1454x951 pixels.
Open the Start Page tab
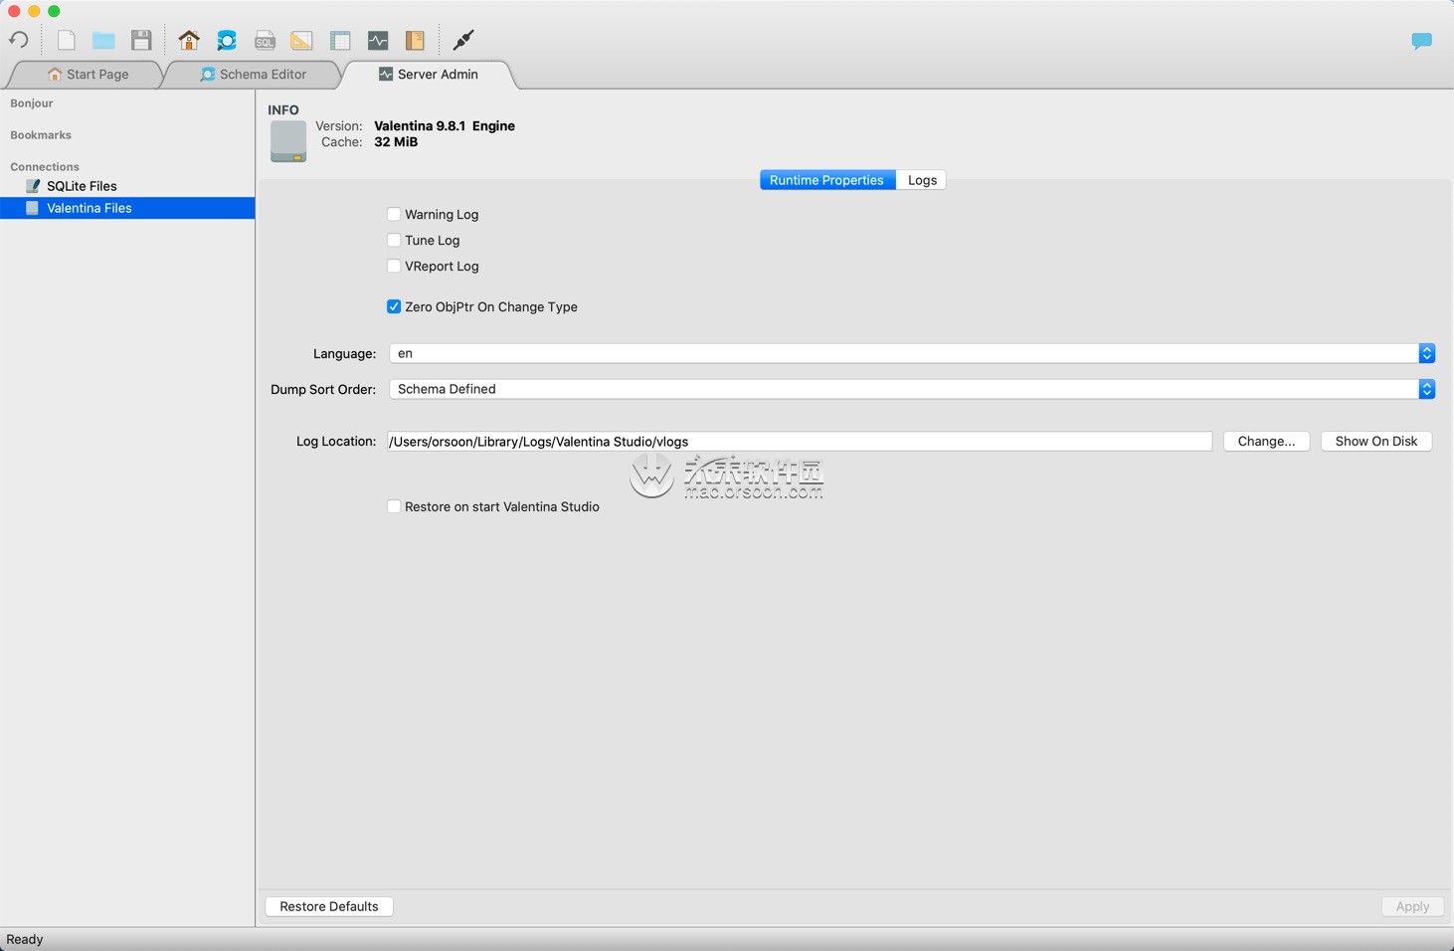(89, 74)
